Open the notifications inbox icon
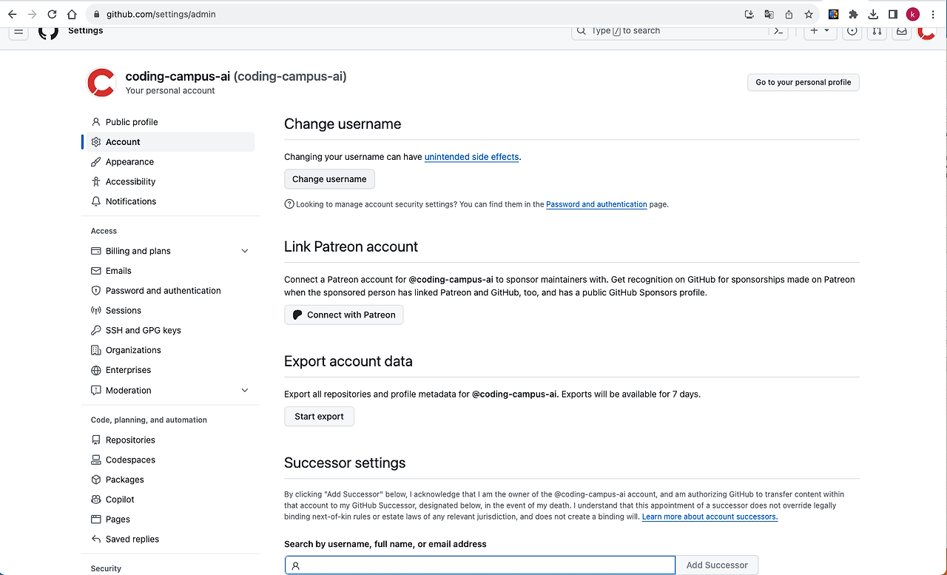The width and height of the screenshot is (947, 575). coord(902,32)
